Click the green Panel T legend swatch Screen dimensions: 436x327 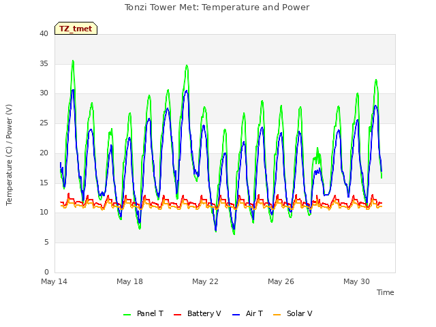pyautogui.click(x=127, y=315)
